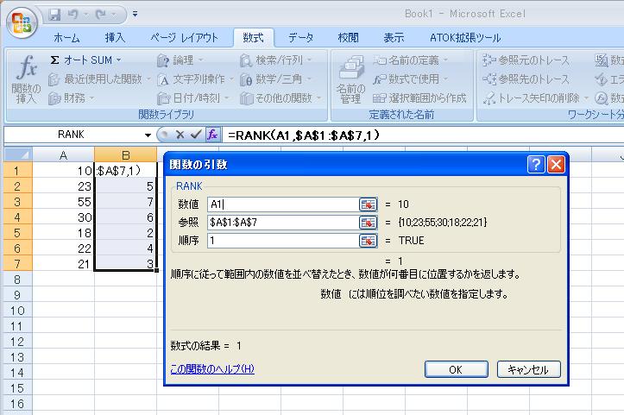Image resolution: width=624 pixels, height=415 pixels.
Task: Open the 表示 tab
Action: pos(394,38)
